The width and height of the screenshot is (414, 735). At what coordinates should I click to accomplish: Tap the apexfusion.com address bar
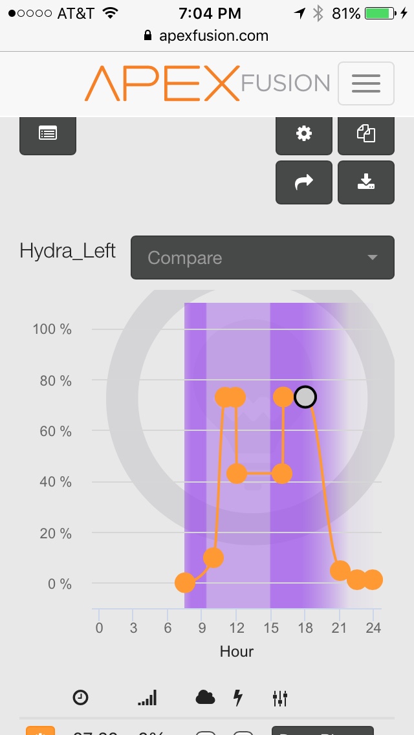(207, 36)
